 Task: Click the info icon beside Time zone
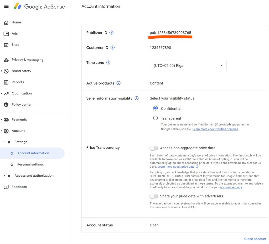click(x=108, y=63)
